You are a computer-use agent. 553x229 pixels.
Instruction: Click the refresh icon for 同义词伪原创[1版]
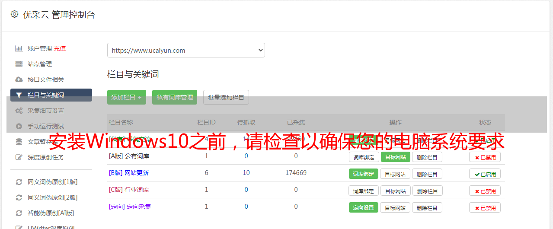(19, 182)
